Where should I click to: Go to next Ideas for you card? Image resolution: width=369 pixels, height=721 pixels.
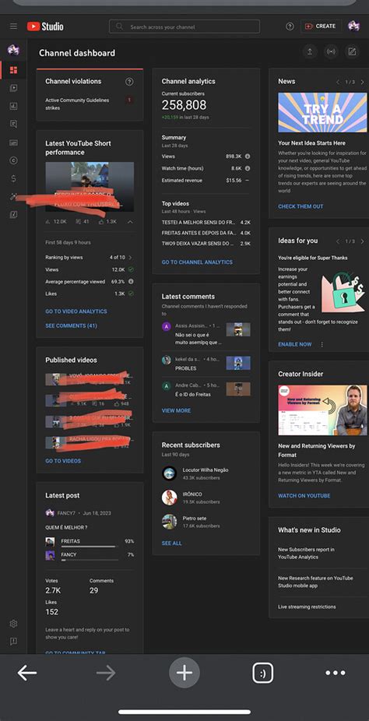(x=362, y=241)
